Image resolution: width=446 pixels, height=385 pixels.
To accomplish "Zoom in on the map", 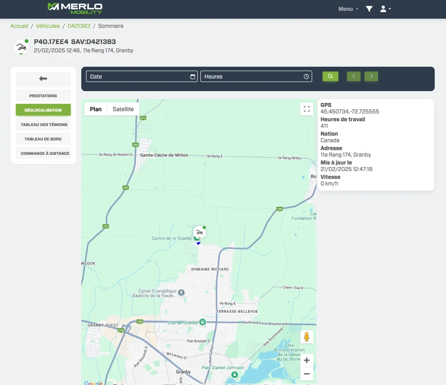I will (306, 360).
